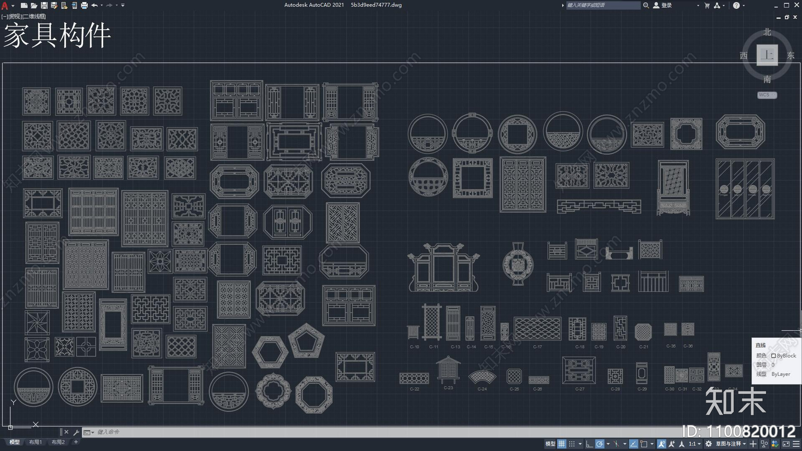This screenshot has width=802, height=451.
Task: Open the Autodesk App Store cart icon
Action: 707,6
